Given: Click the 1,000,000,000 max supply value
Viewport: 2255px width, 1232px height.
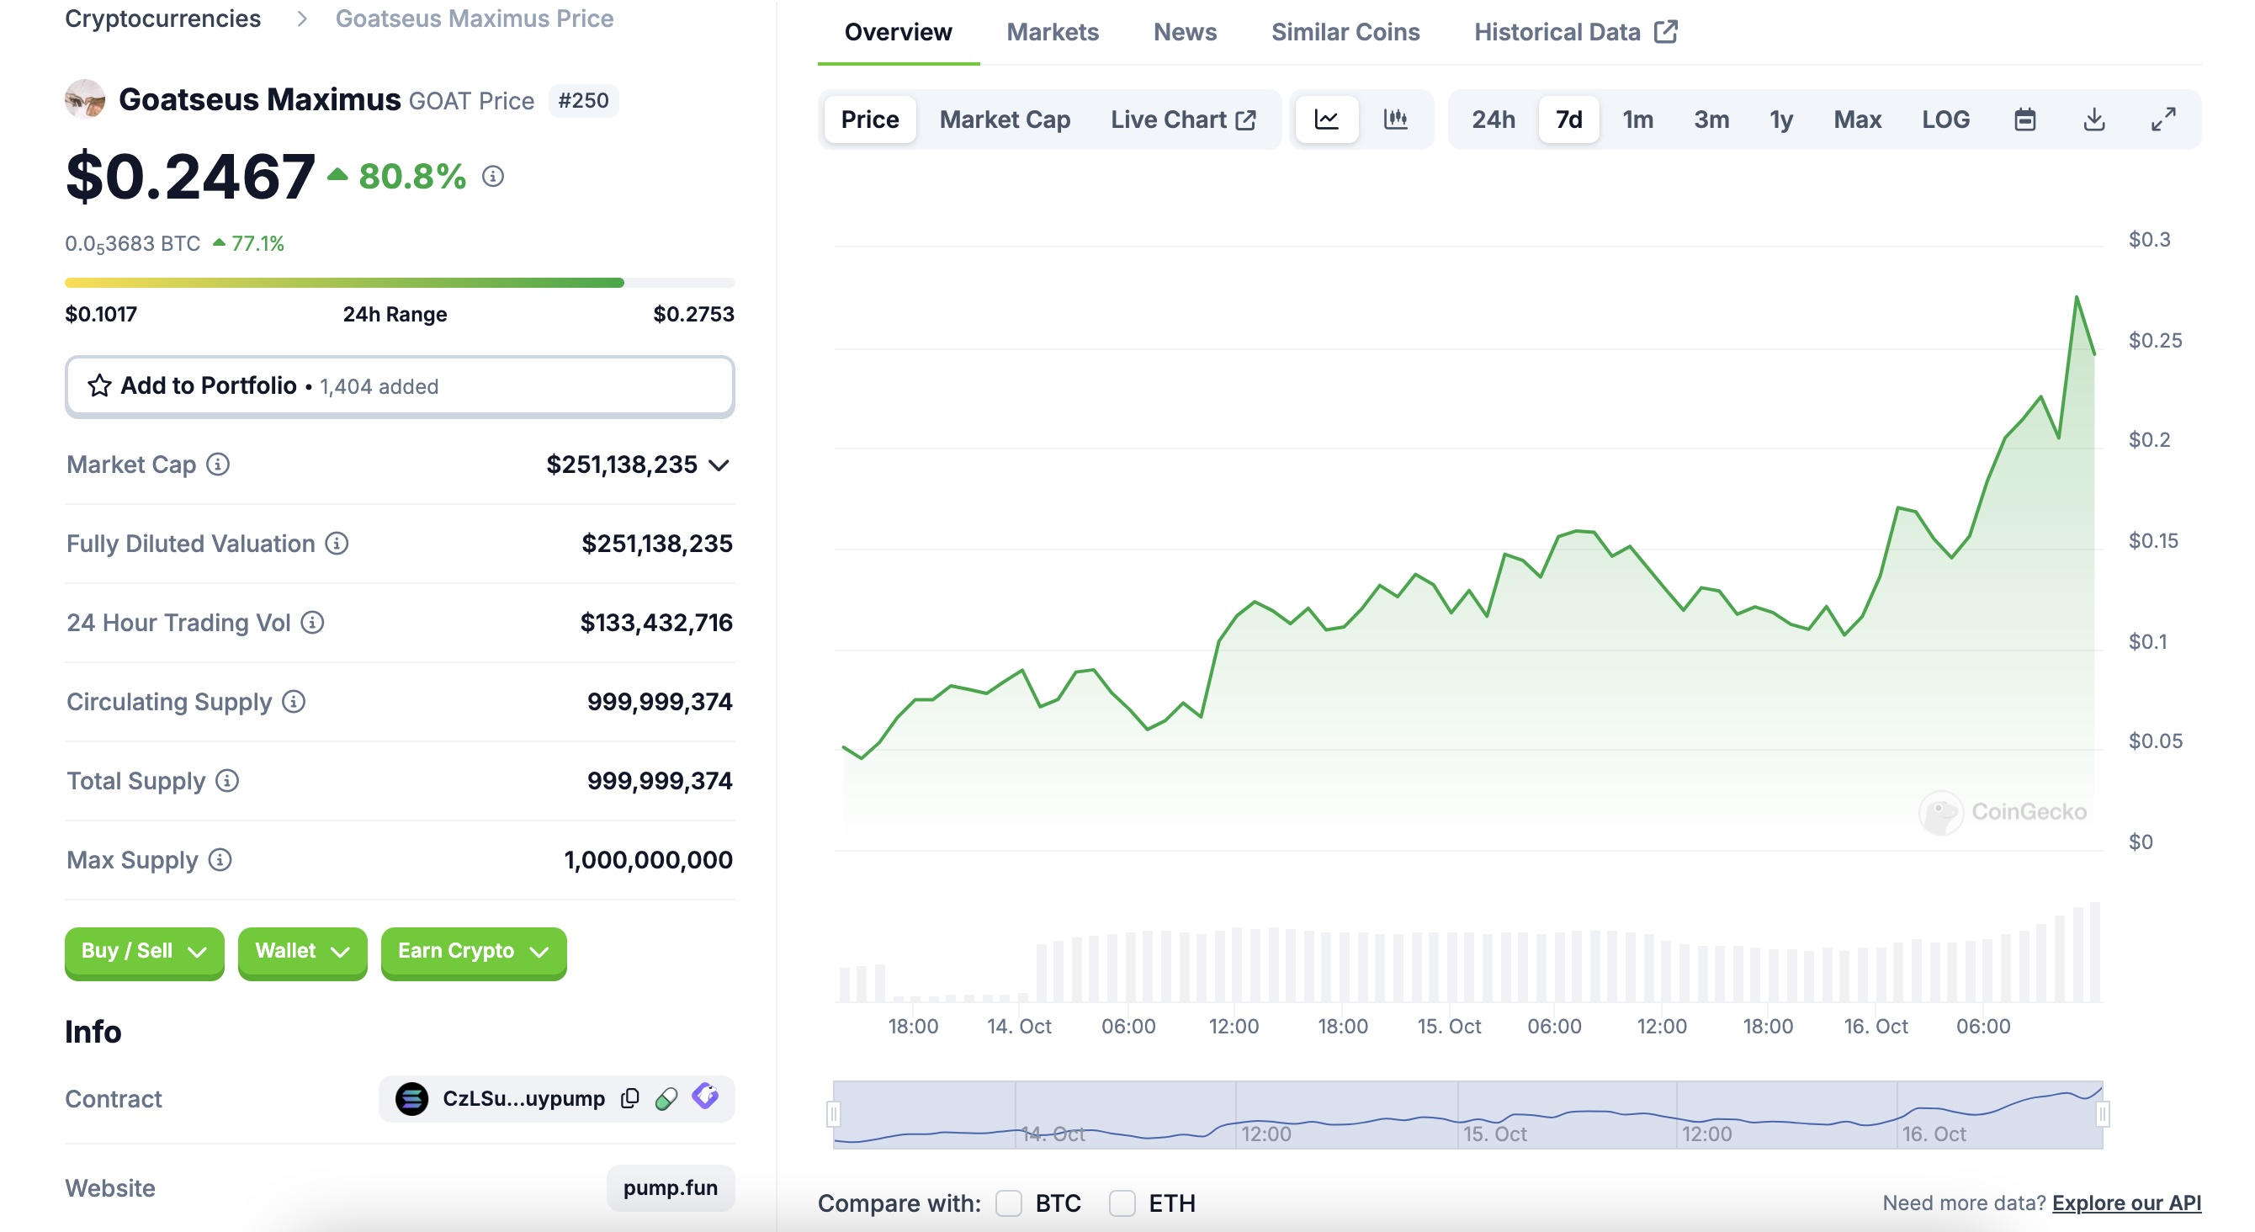Looking at the screenshot, I should click(x=649, y=860).
